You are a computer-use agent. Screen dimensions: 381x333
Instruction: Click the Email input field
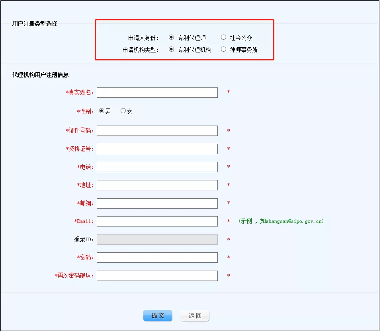[x=157, y=221]
